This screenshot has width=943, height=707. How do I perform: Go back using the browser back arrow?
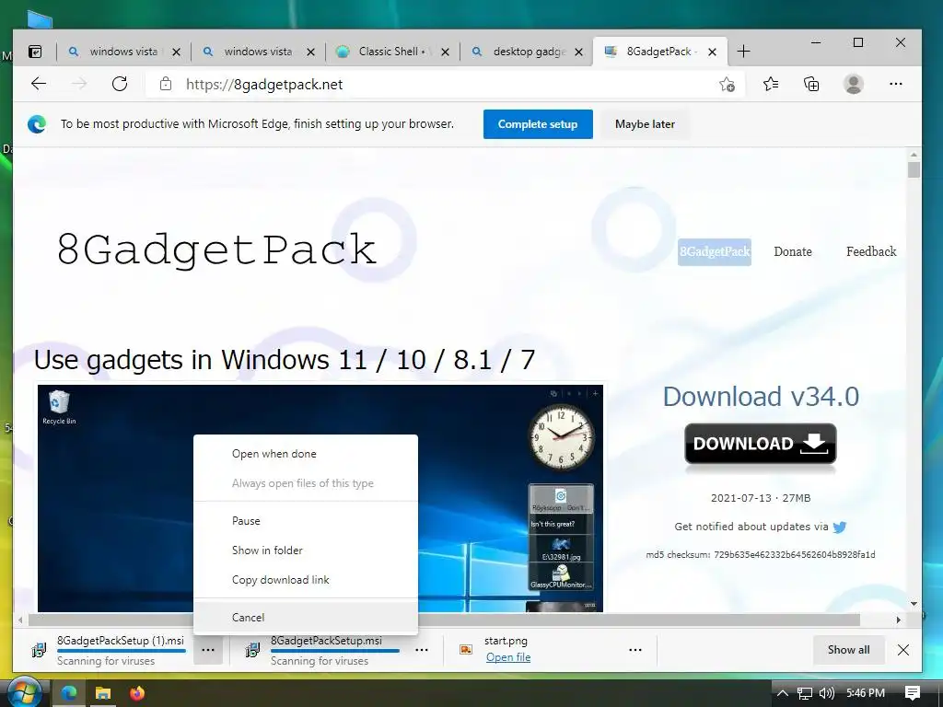coord(39,84)
